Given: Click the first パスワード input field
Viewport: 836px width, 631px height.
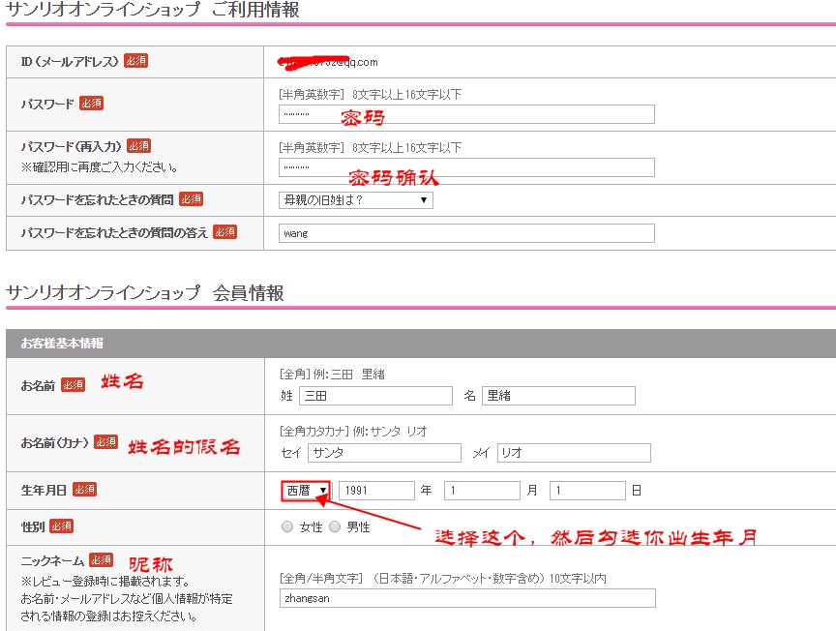Looking at the screenshot, I should [x=465, y=114].
